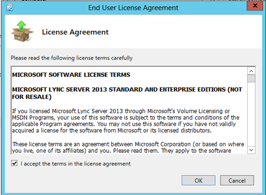Screen dimensions: 266x195
Task: Confirm the agreement with the OK button
Action: click(x=198, y=180)
